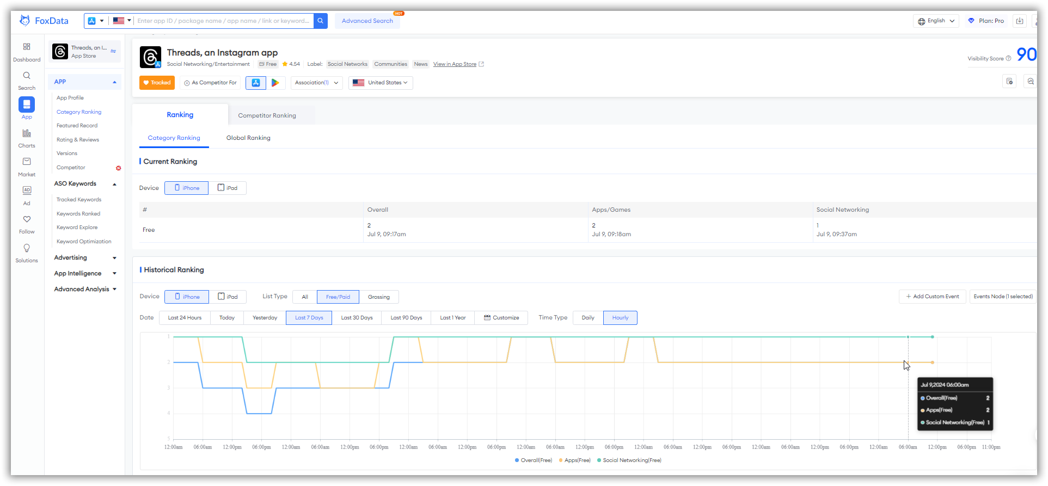This screenshot has height=486, width=1048.
Task: Click the zoom search icon at far right
Action: tap(1031, 81)
